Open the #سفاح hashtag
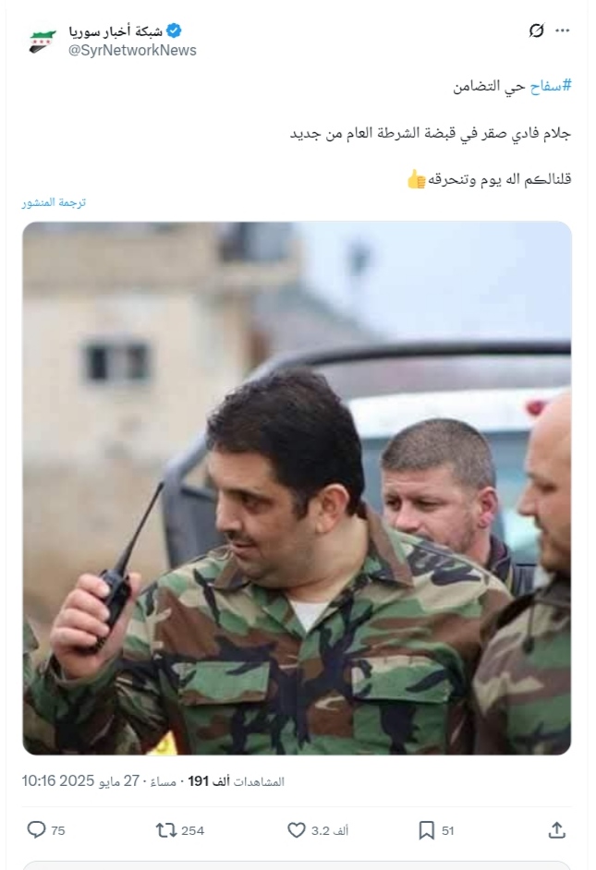 551,86
